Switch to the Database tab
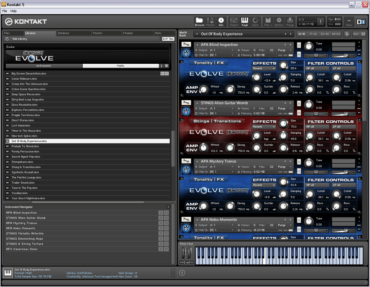This screenshot has width=370, height=287. tap(74, 33)
